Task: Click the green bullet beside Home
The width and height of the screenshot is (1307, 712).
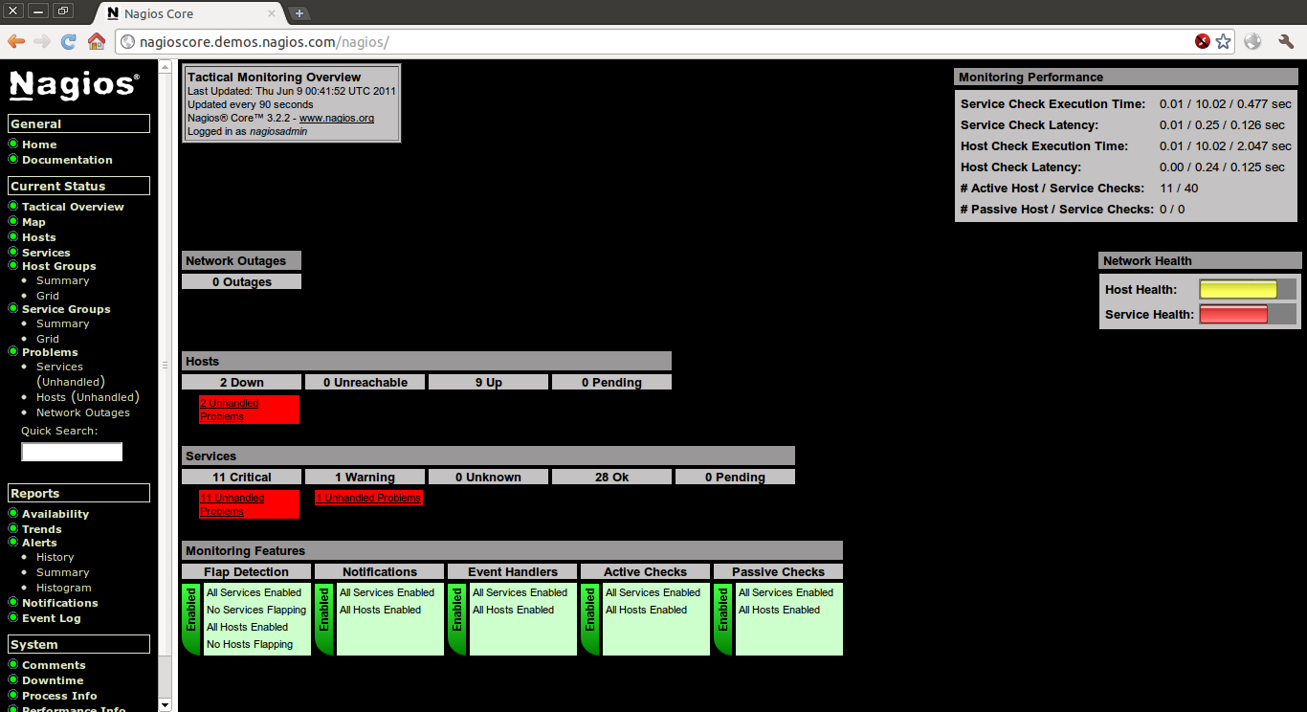Action: click(13, 144)
